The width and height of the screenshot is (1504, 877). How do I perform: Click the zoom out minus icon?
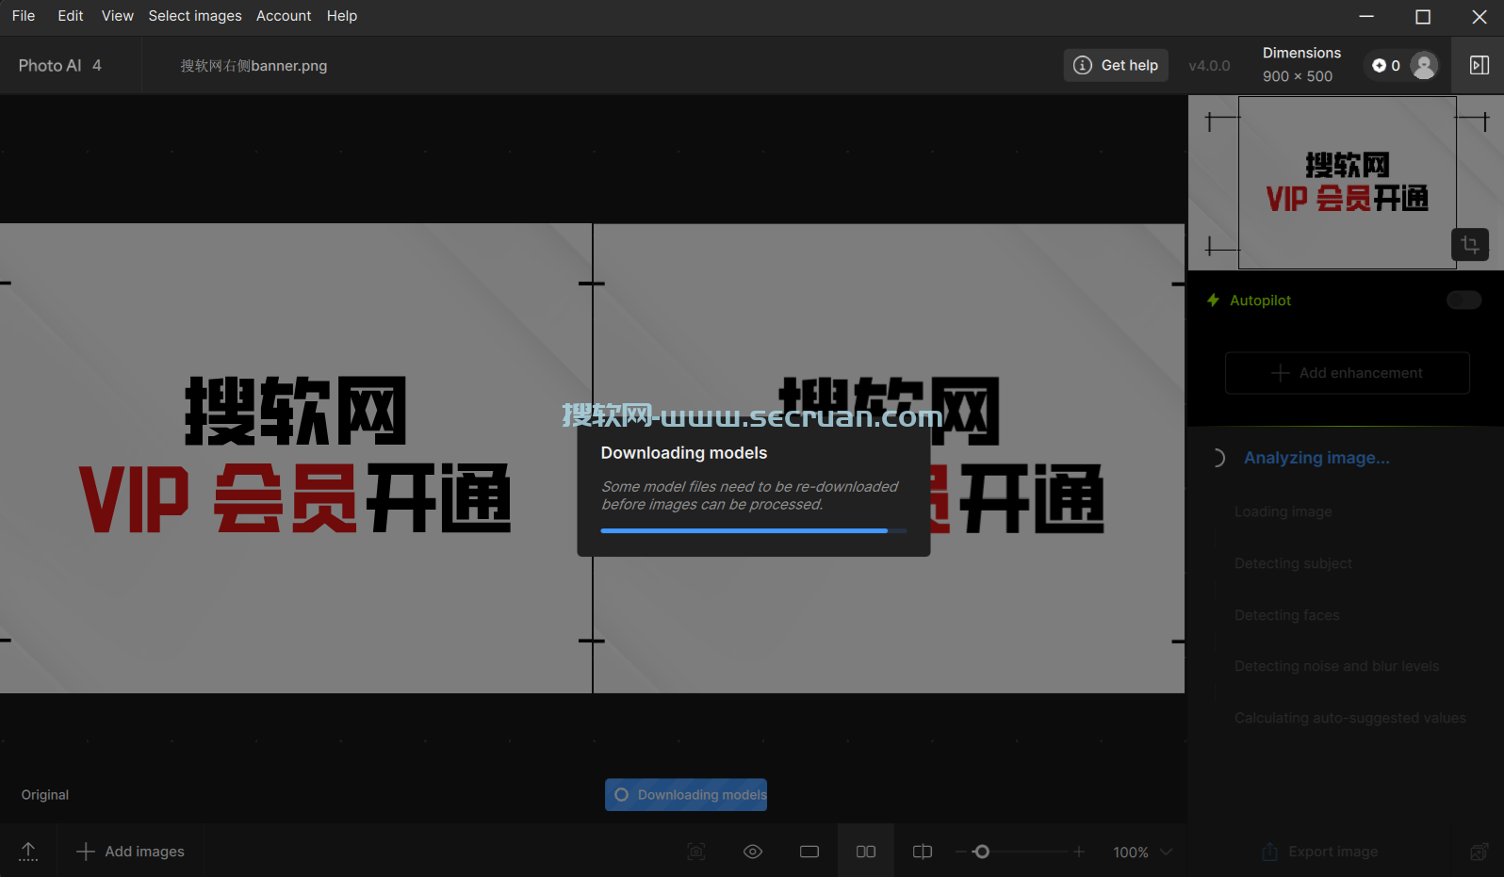pos(961,852)
